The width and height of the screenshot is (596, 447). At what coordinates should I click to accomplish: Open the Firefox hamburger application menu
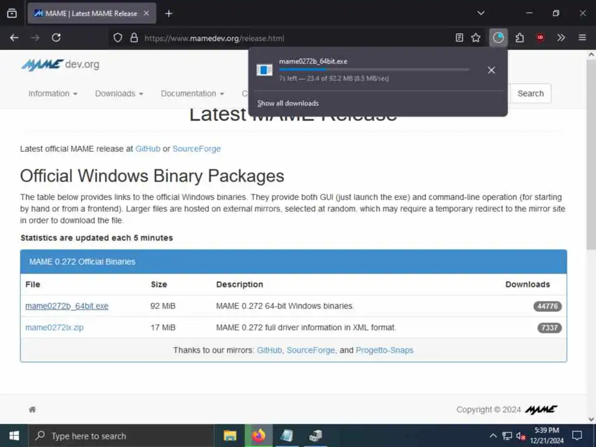pyautogui.click(x=582, y=38)
